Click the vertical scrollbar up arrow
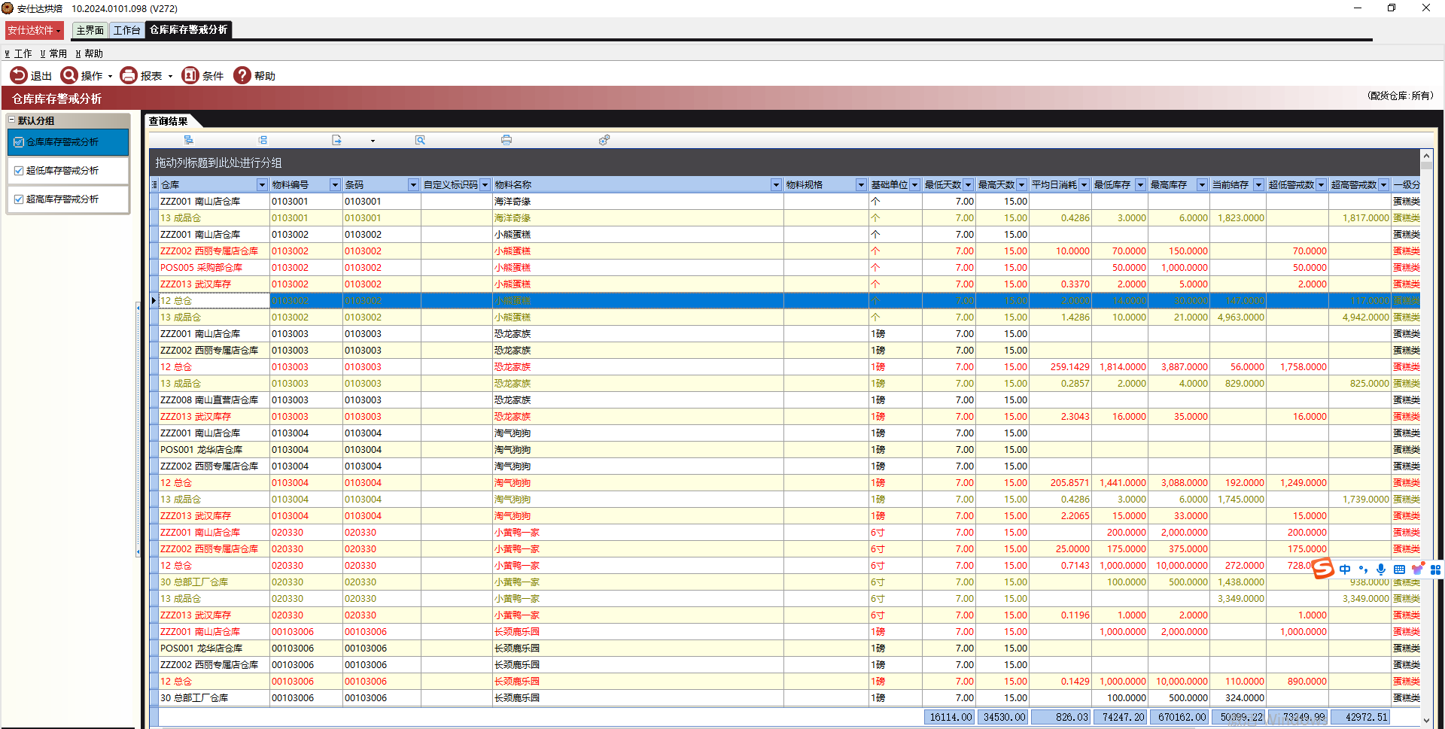Image resolution: width=1445 pixels, height=729 pixels. pyautogui.click(x=1426, y=156)
